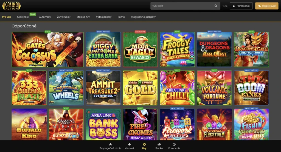Click the Vyhľadať search field
The image size is (281, 152).
coord(185,6)
